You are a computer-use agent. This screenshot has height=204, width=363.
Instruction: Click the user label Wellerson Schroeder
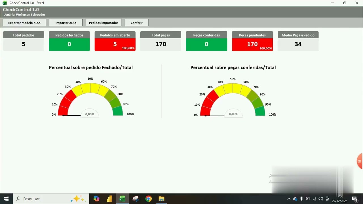pyautogui.click(x=30, y=14)
